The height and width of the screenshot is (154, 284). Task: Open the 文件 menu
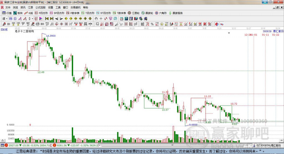(8, 8)
